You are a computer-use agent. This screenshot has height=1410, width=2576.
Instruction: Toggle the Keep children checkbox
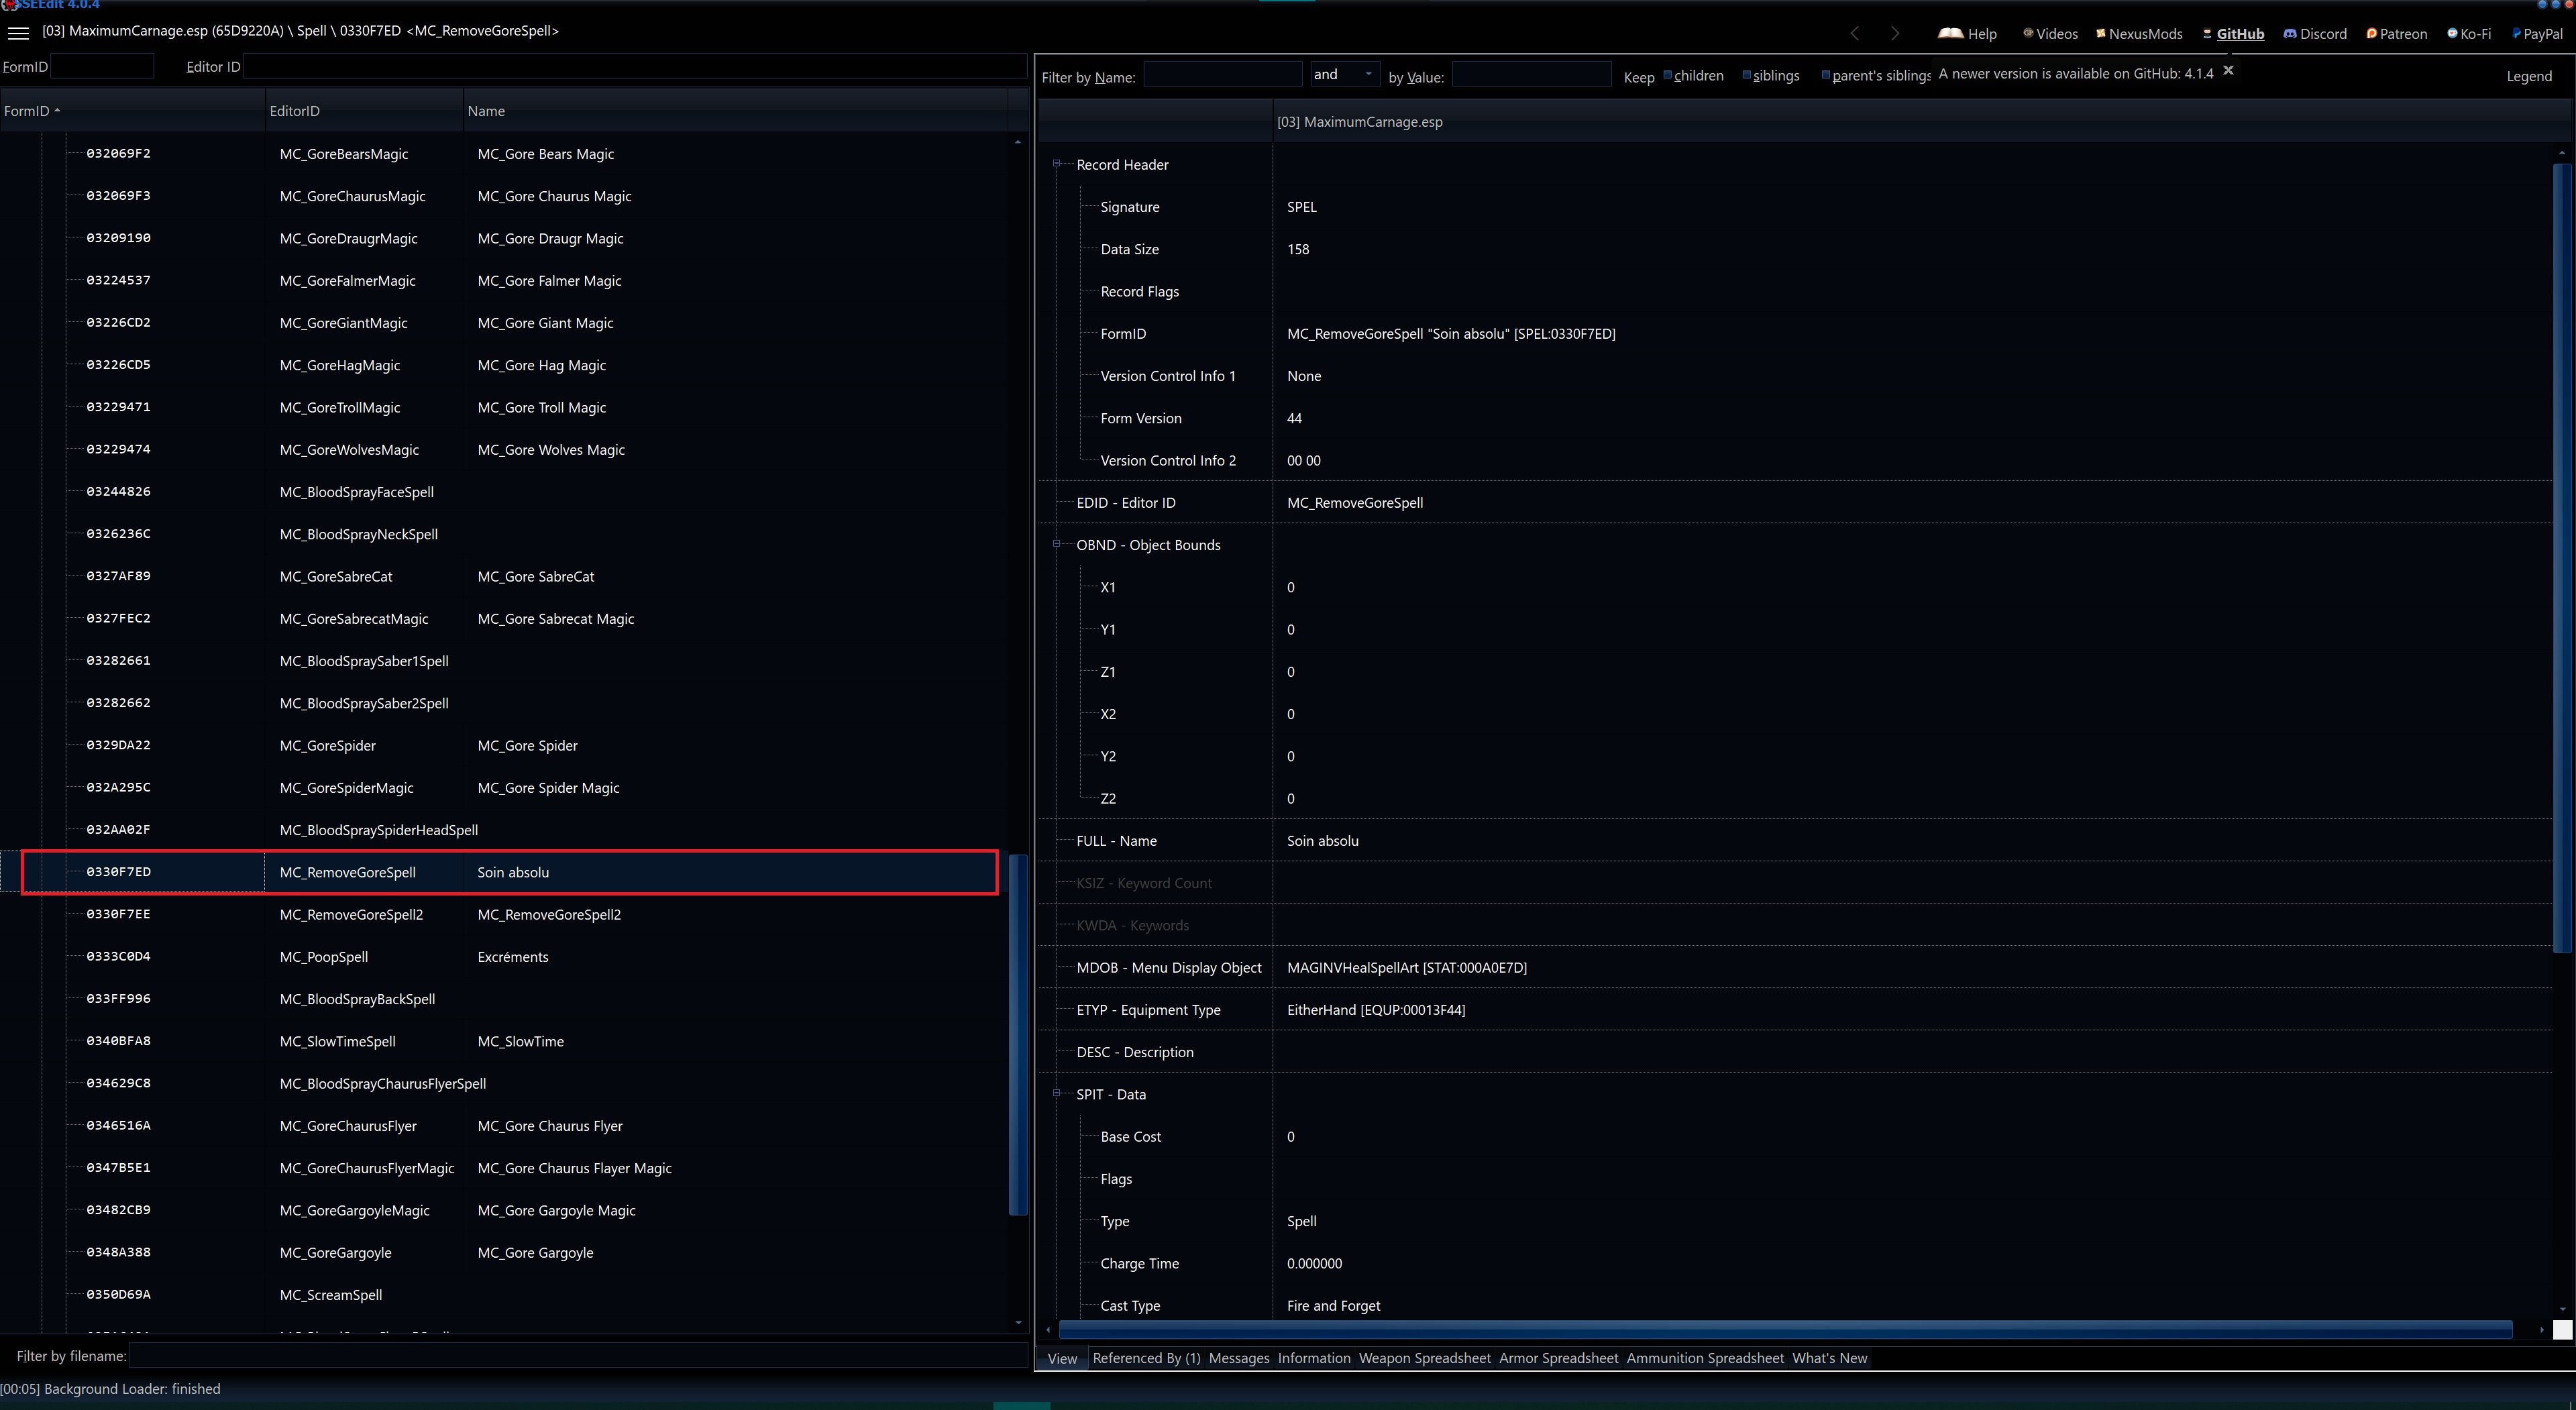(1667, 75)
